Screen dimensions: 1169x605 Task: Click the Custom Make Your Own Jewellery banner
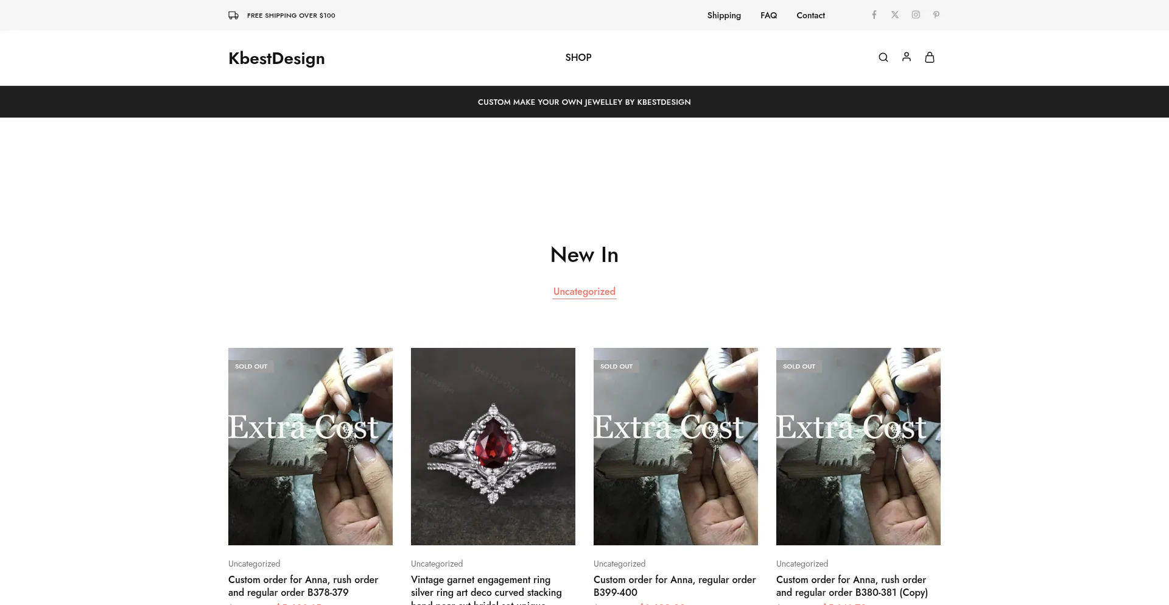coord(584,102)
